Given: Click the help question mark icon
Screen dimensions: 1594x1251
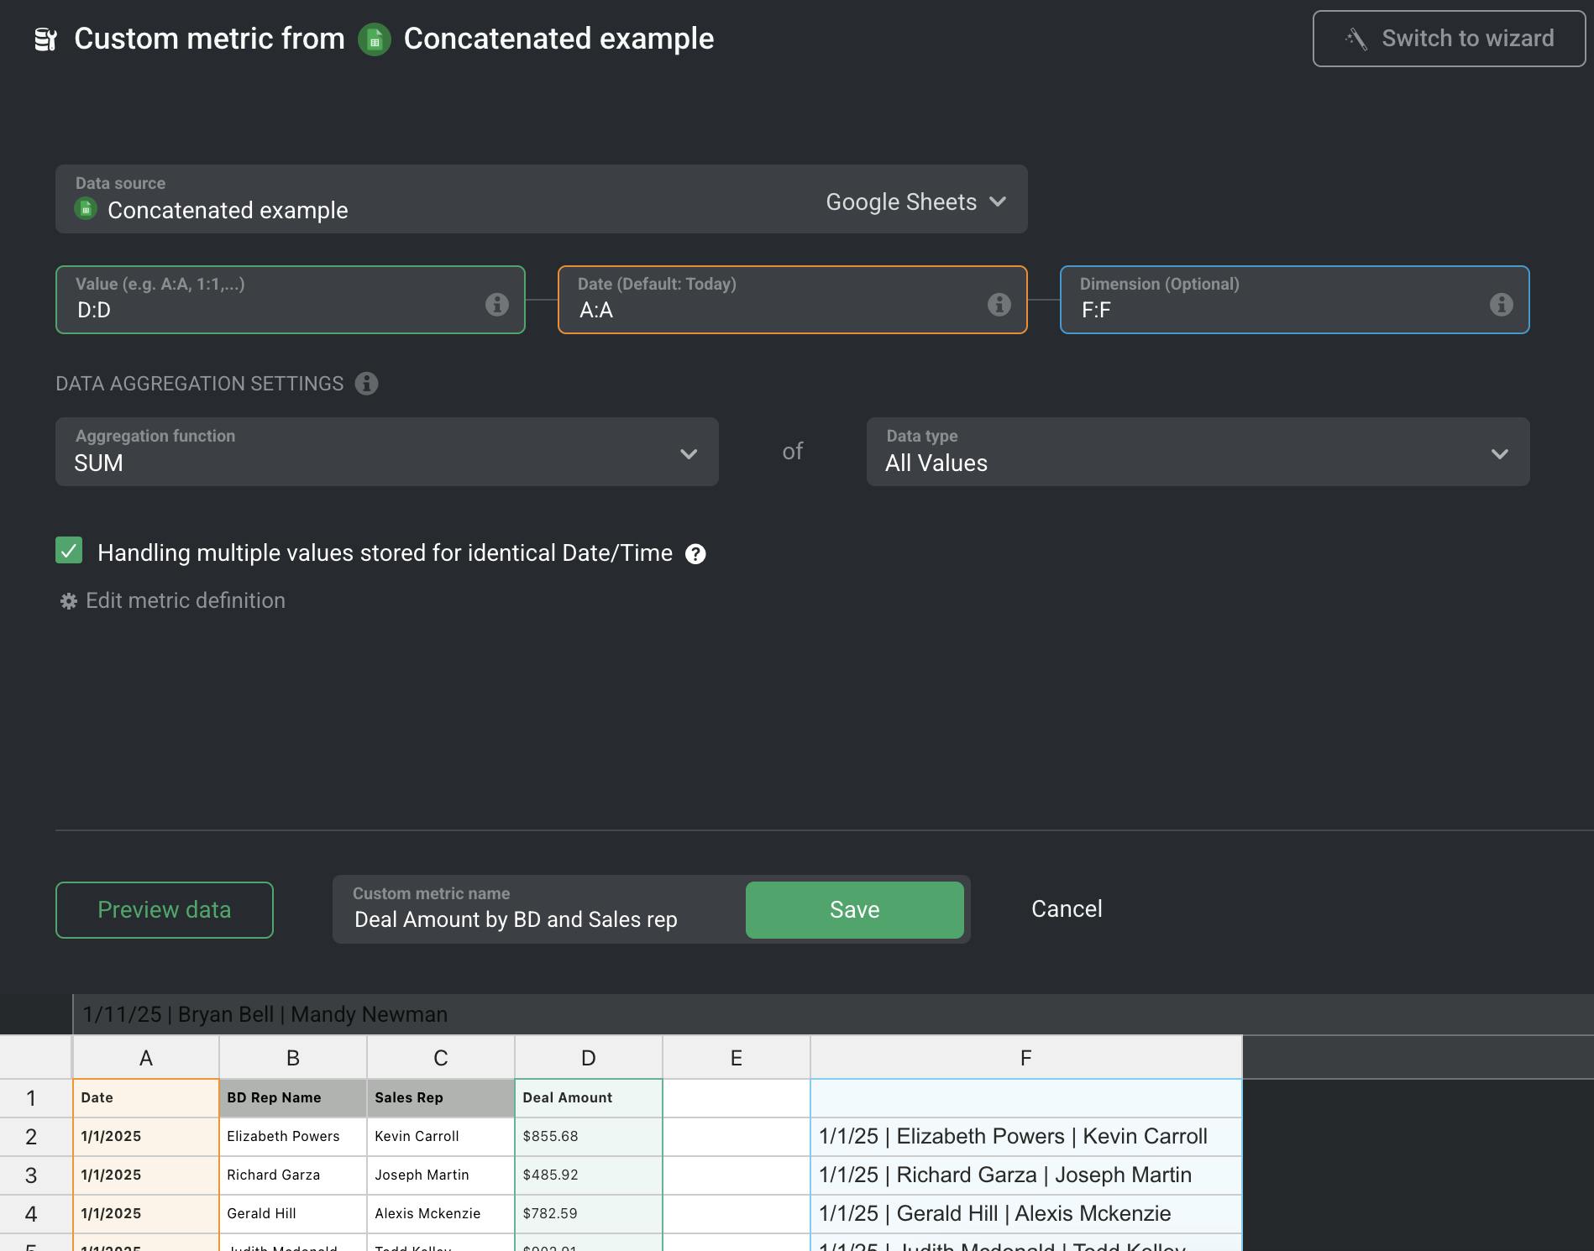Looking at the screenshot, I should 695,554.
